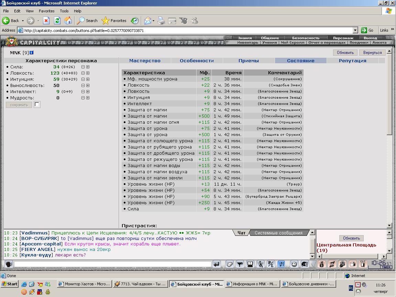Click the top Обновить button
The width and height of the screenshot is (396, 297).
pyautogui.click(x=345, y=53)
